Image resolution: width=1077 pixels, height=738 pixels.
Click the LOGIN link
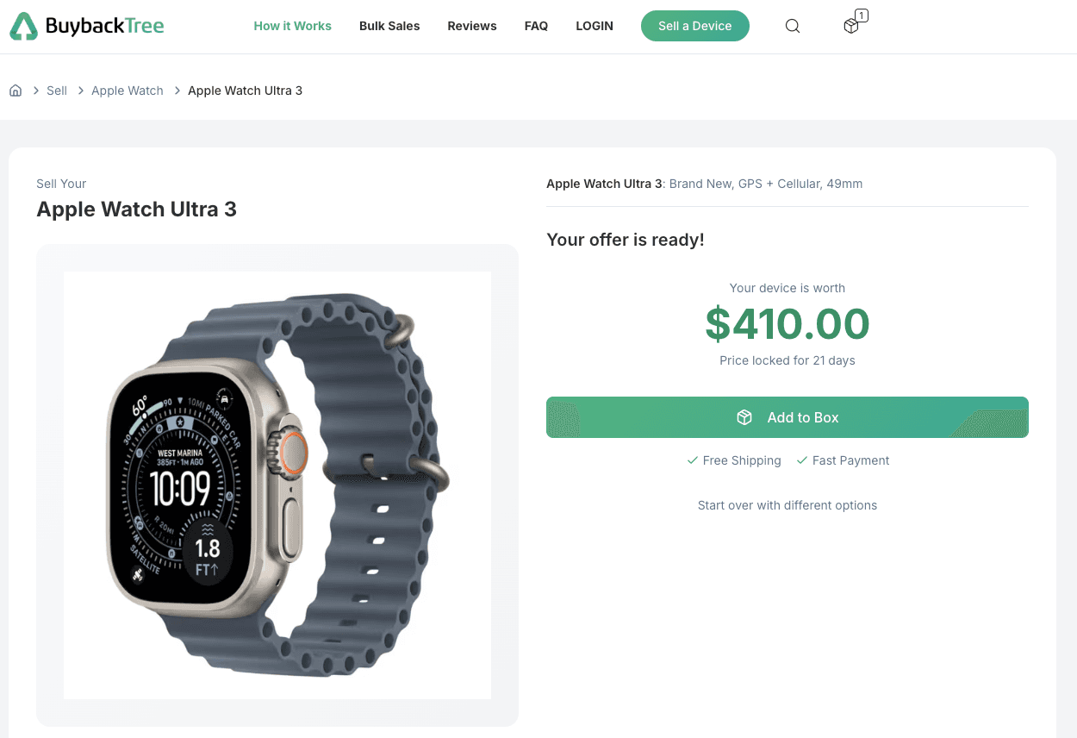595,26
